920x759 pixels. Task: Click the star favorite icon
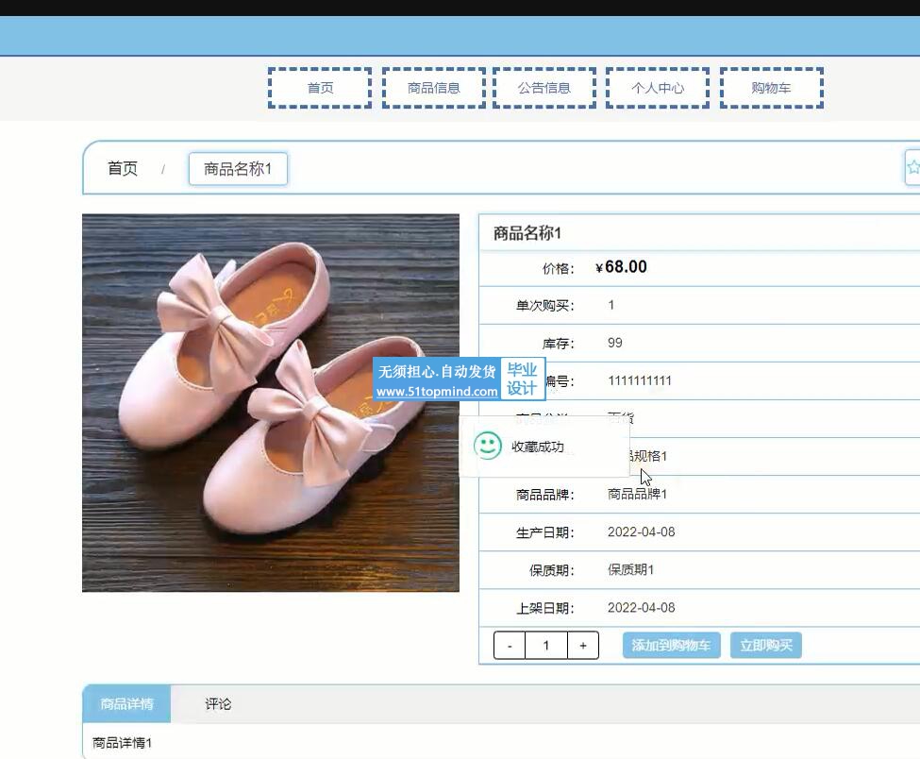[x=913, y=168]
